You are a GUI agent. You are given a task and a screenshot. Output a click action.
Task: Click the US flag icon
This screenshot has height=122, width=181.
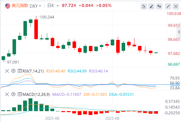8,6
